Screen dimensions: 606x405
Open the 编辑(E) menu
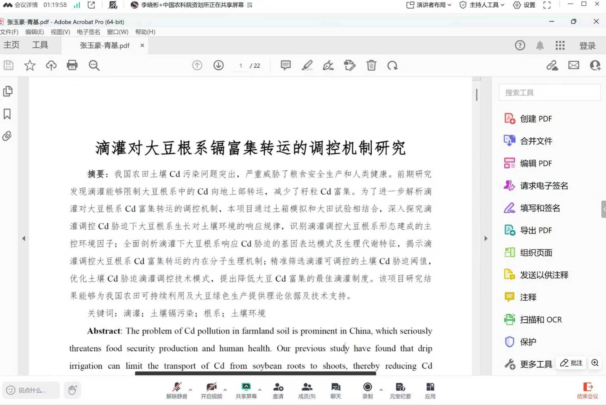[x=34, y=32]
